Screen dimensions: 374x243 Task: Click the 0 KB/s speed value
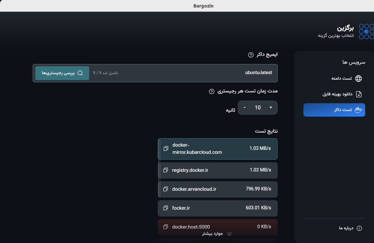pyautogui.click(x=264, y=227)
